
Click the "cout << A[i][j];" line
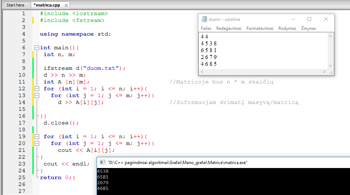pyautogui.click(x=86, y=150)
